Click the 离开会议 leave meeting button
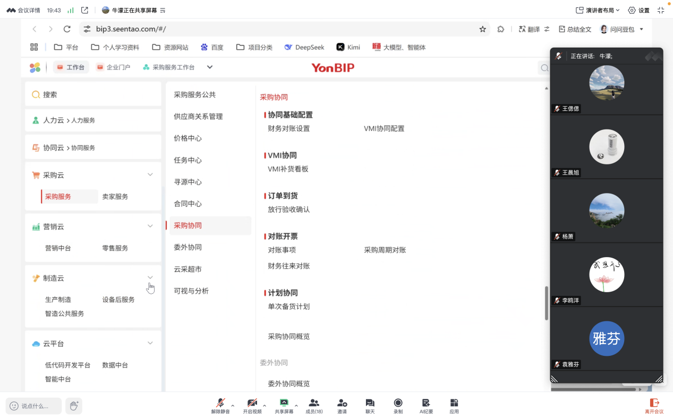The image size is (673, 420). coord(654,406)
